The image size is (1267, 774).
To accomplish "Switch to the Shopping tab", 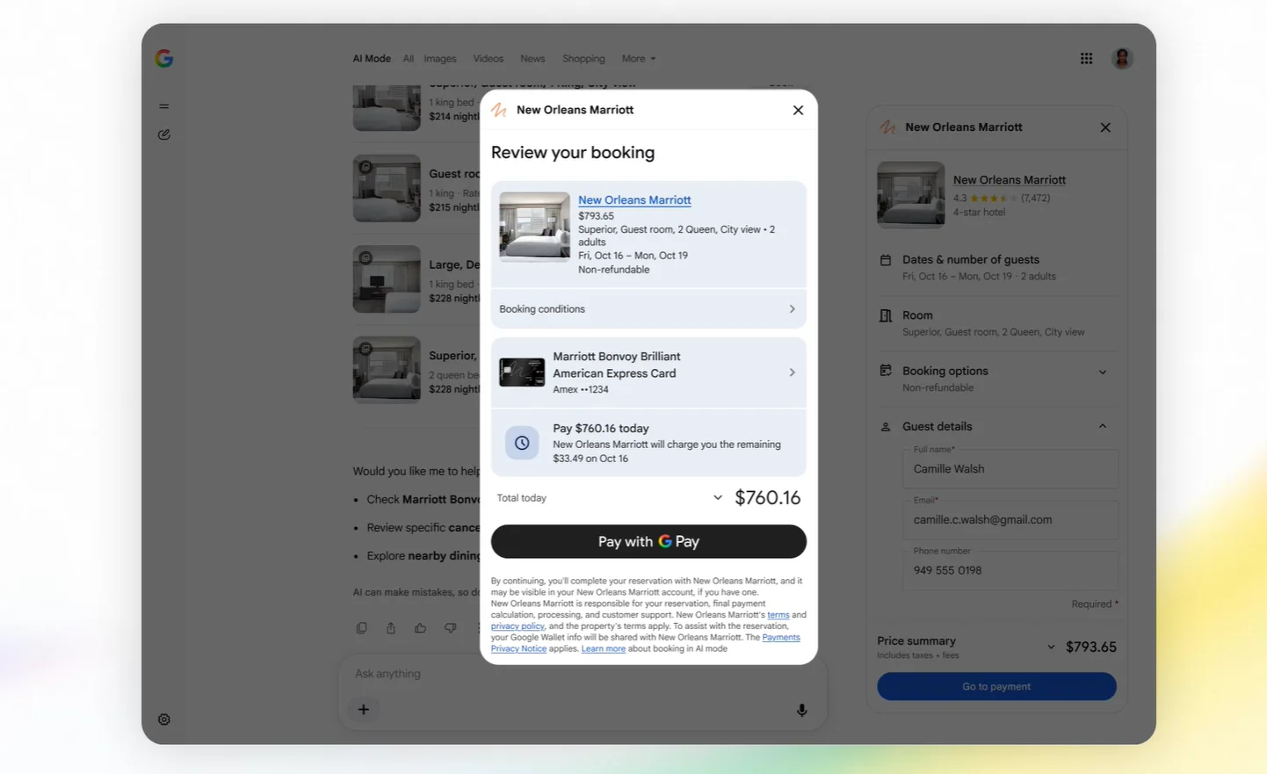I will (x=583, y=59).
